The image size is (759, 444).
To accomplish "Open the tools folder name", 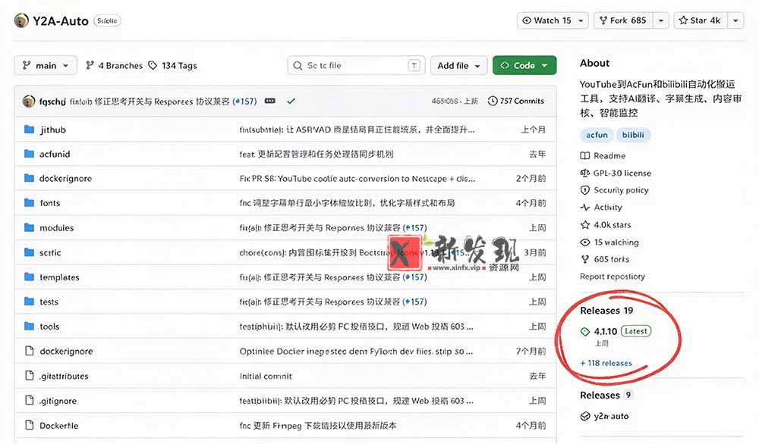I will 49,326.
